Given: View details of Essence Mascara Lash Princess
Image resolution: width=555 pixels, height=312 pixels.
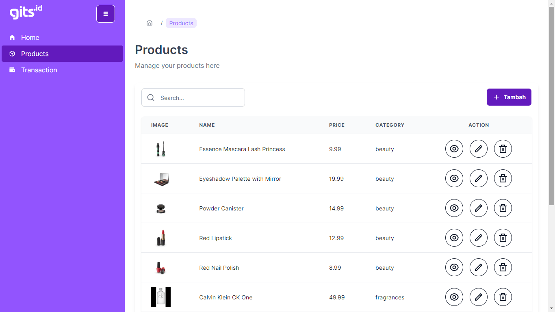Looking at the screenshot, I should (454, 149).
